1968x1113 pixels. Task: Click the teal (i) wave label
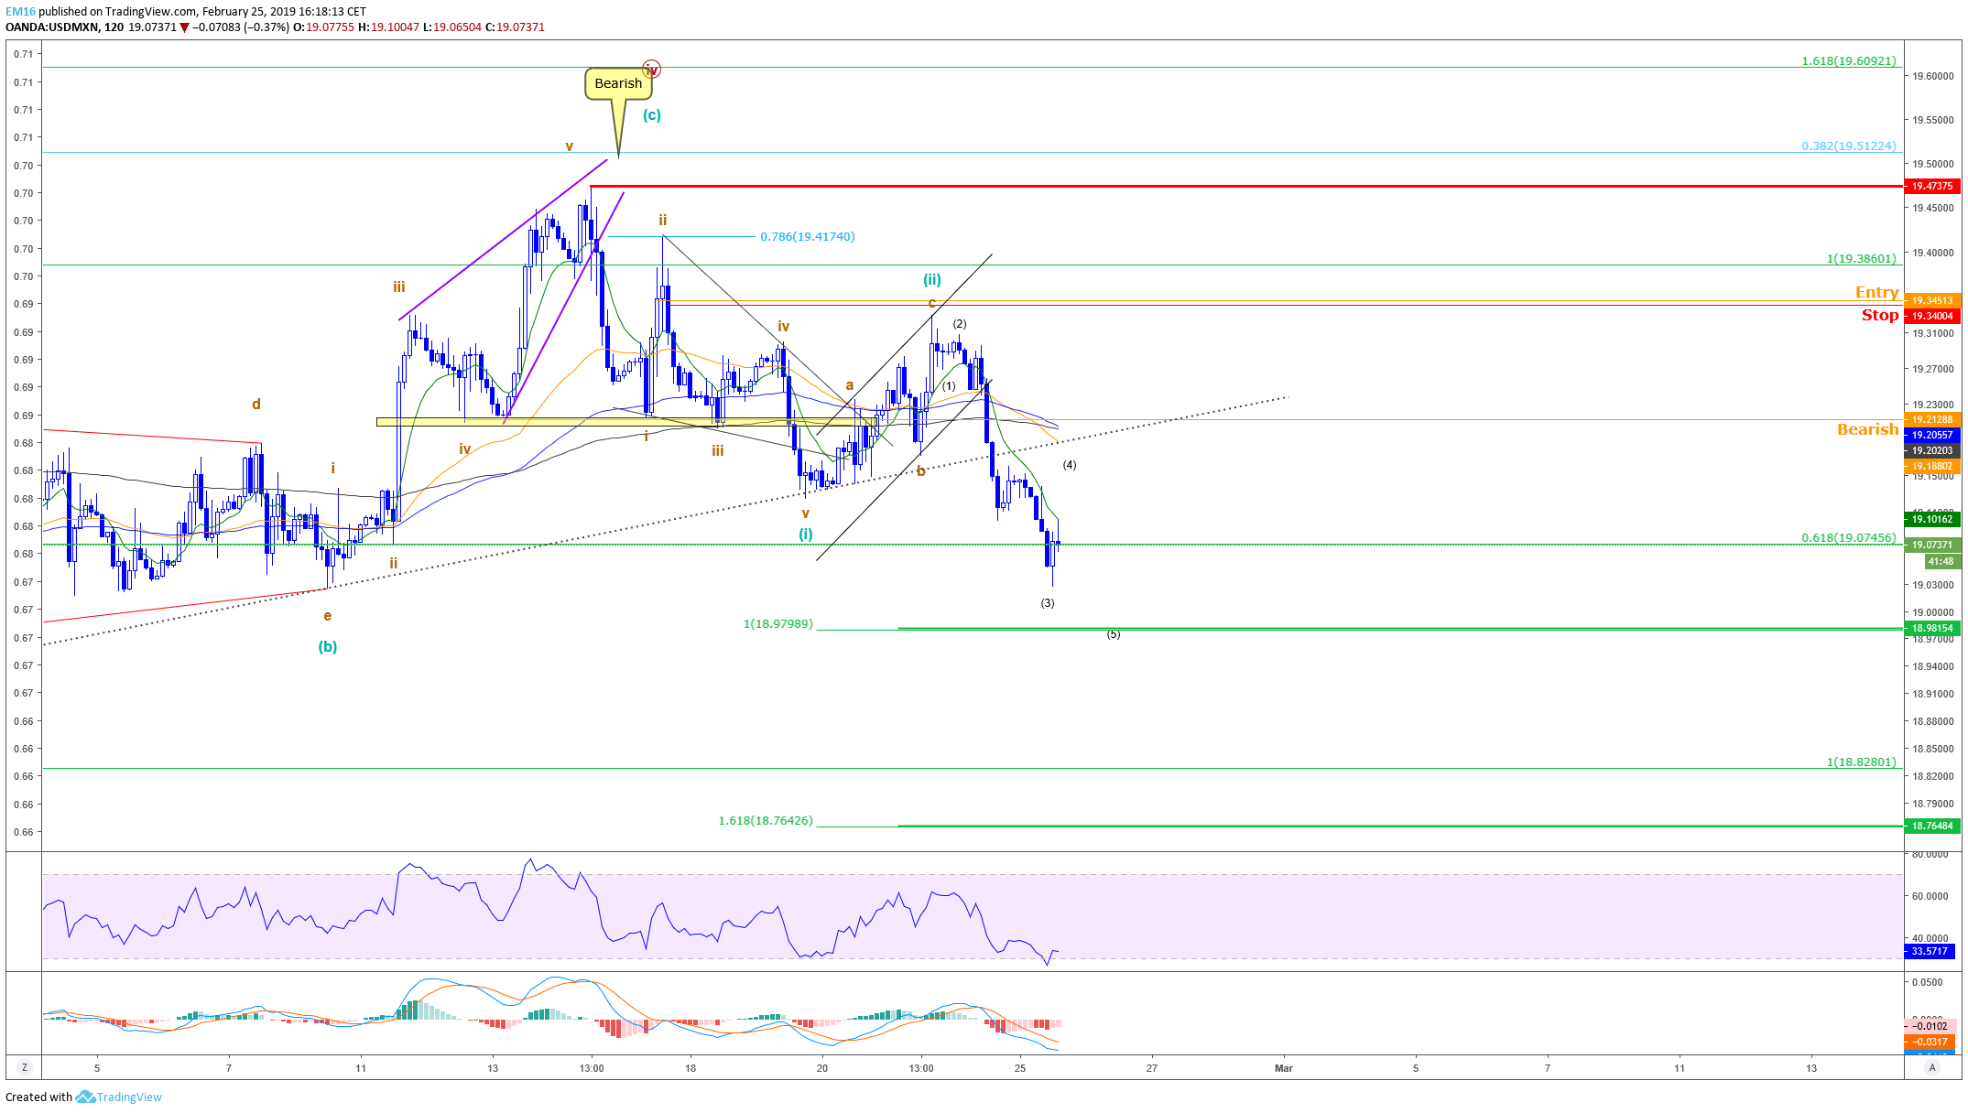pyautogui.click(x=805, y=534)
